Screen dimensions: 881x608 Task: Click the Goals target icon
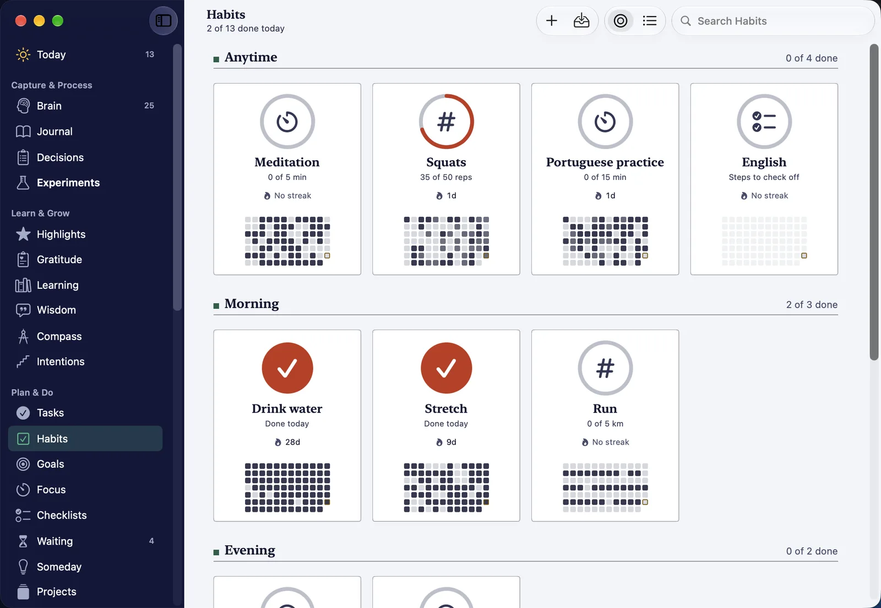[x=23, y=464]
